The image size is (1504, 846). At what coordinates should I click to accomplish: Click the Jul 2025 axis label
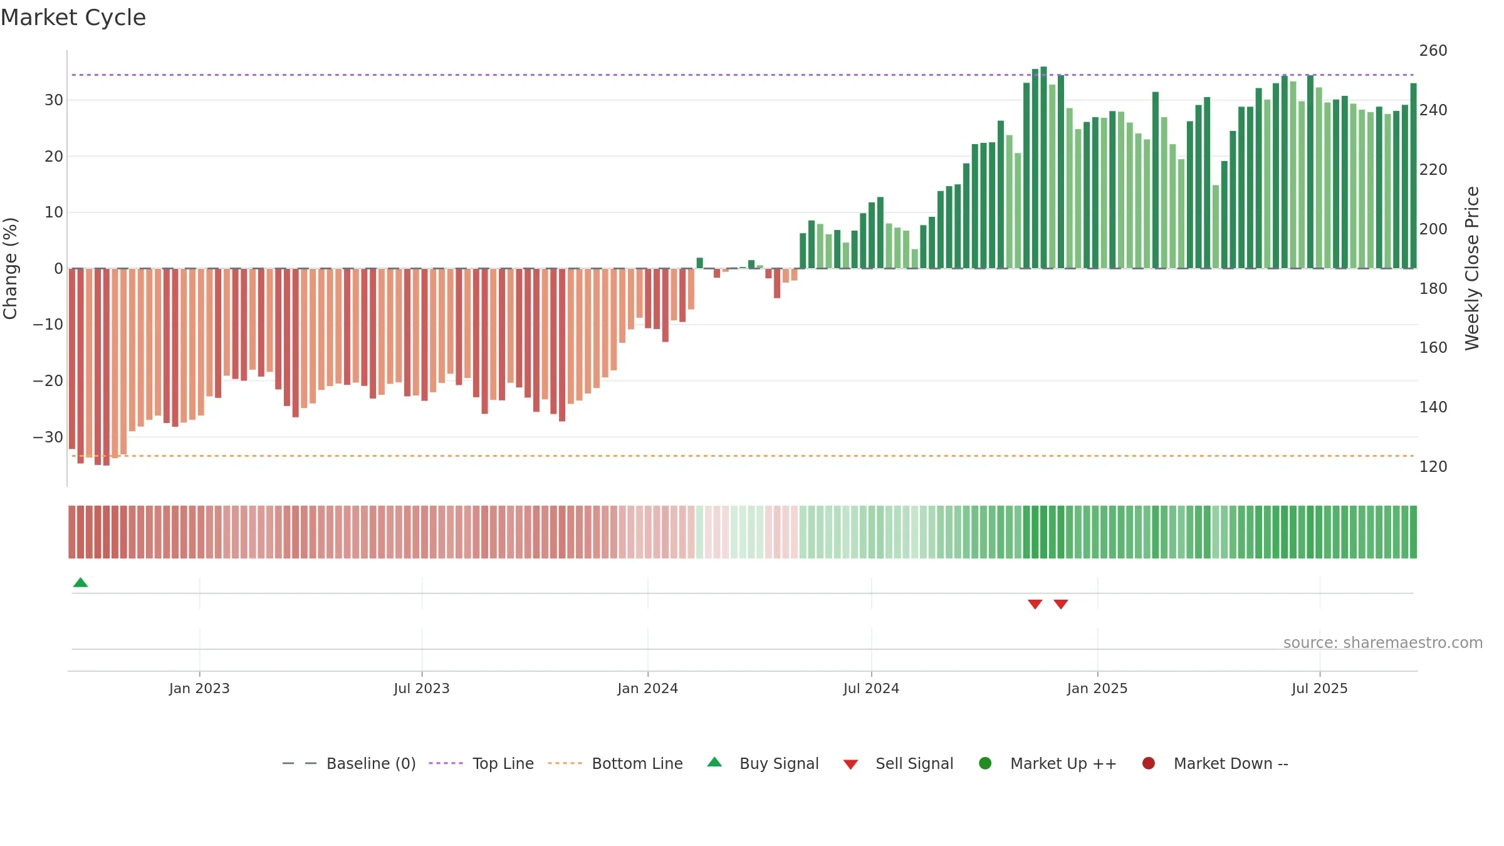click(1320, 689)
